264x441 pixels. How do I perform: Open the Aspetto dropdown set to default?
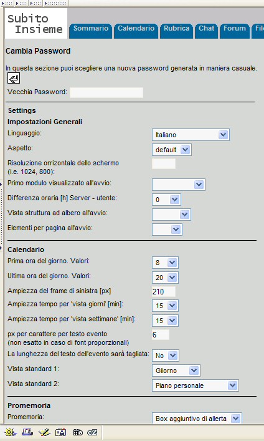click(x=172, y=150)
